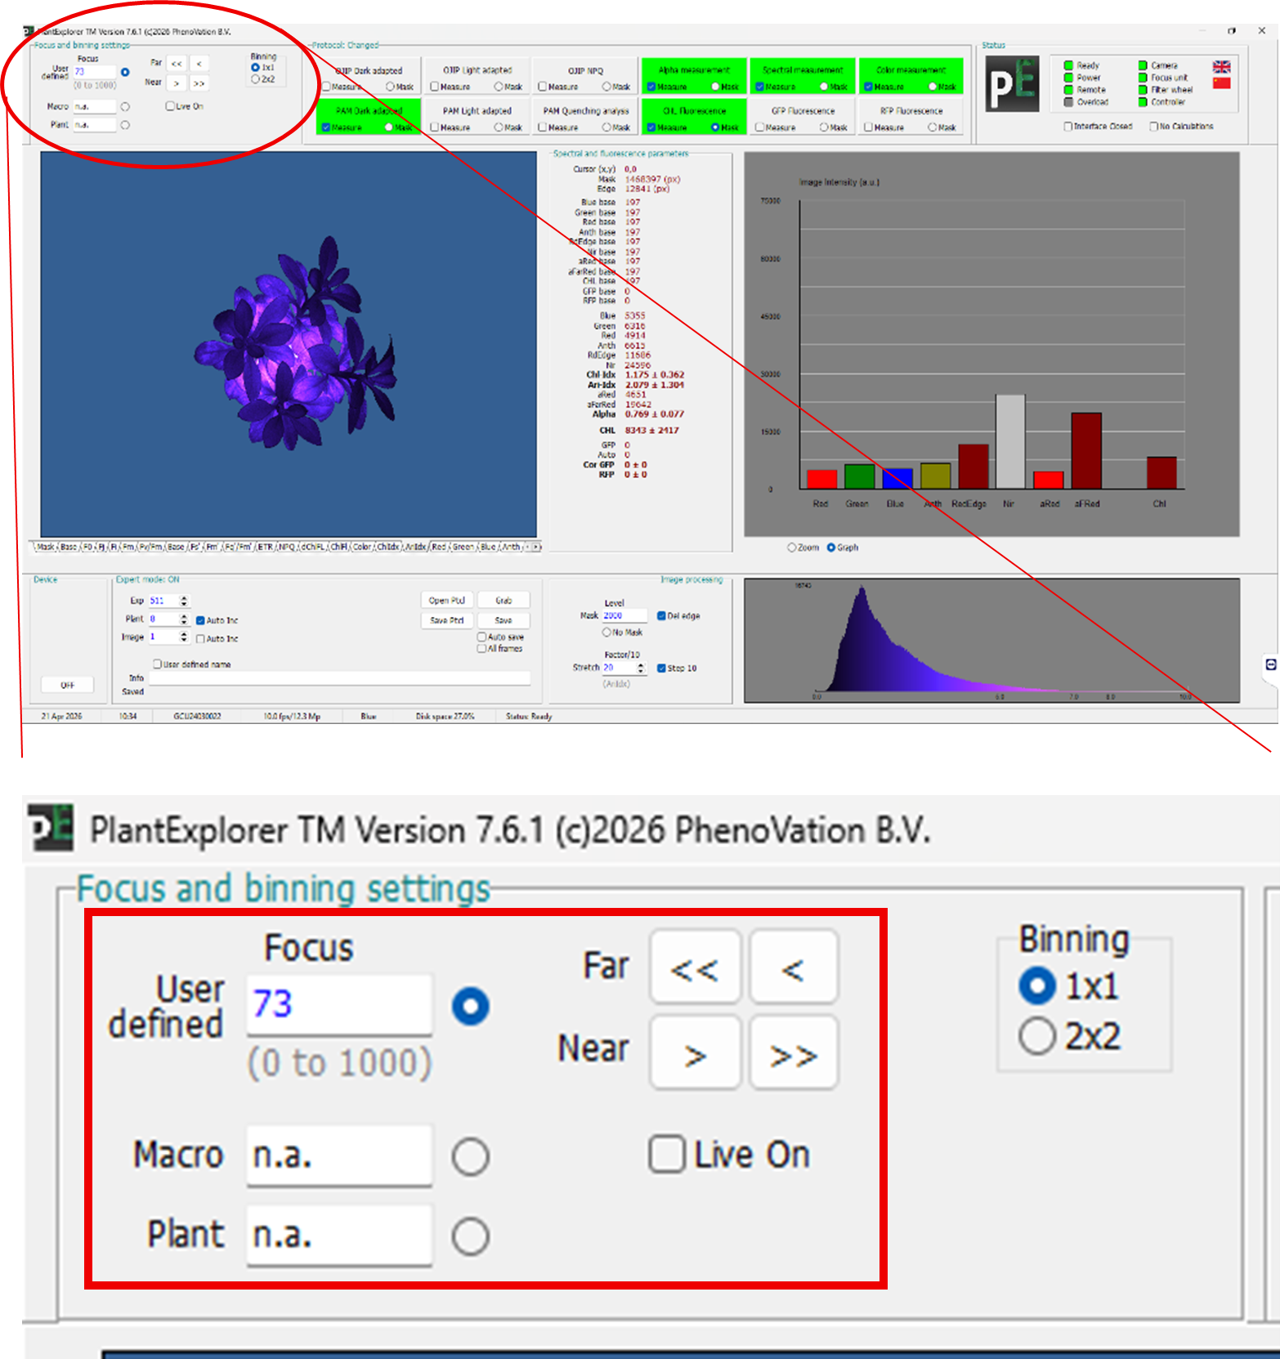Check Measure under RFP Fluorescence

[x=868, y=127]
